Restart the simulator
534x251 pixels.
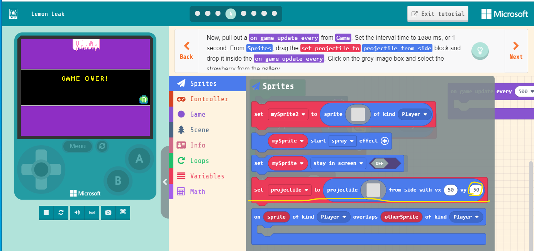pos(61,212)
